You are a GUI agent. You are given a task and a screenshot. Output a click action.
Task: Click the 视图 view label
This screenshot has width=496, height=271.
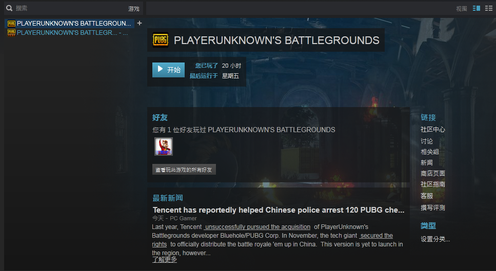[462, 9]
